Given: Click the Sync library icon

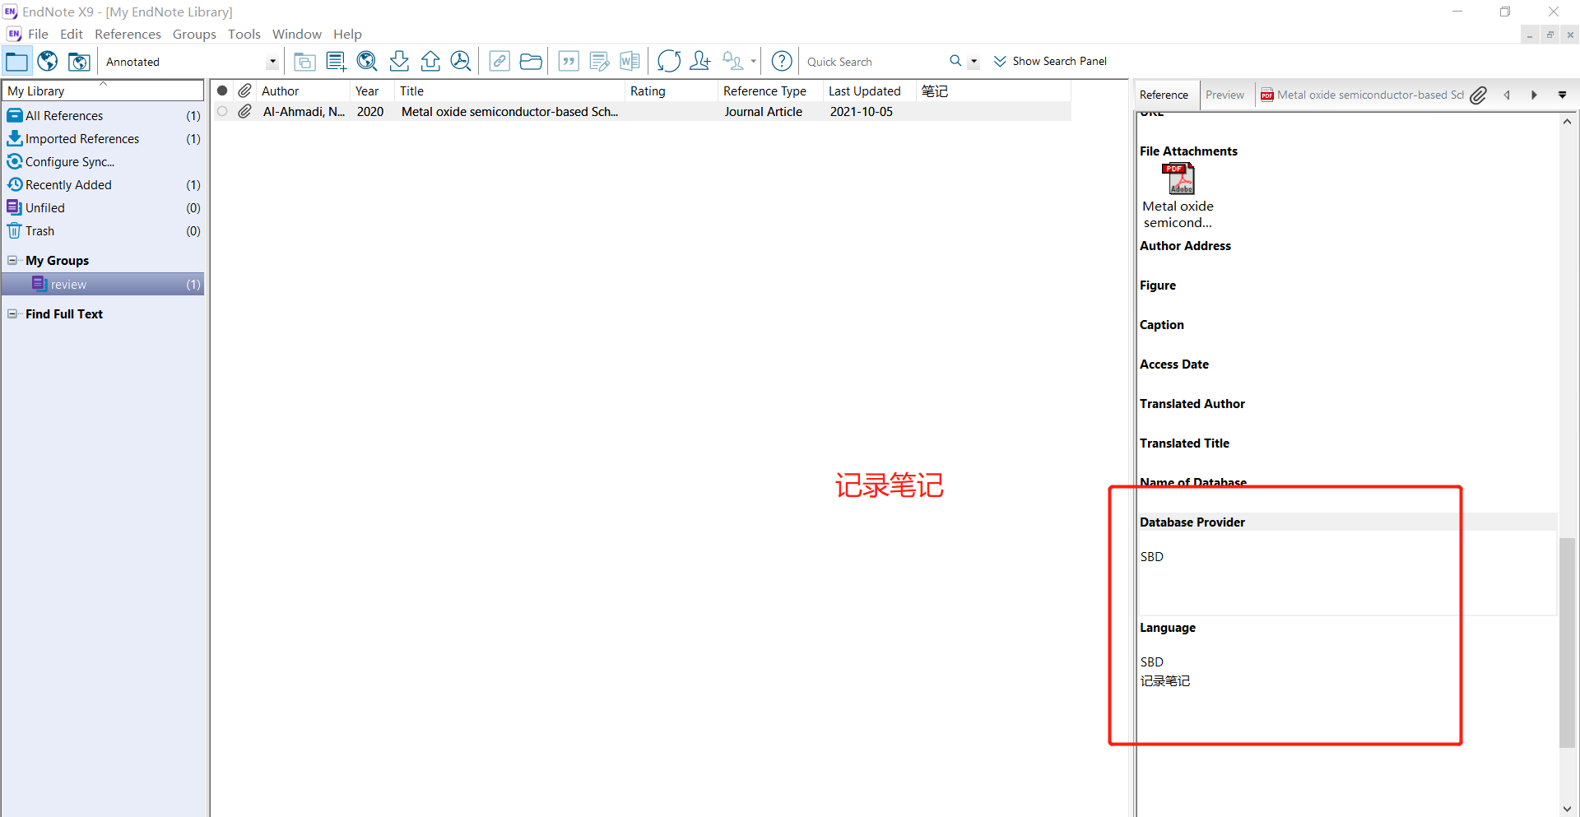Looking at the screenshot, I should click(668, 61).
